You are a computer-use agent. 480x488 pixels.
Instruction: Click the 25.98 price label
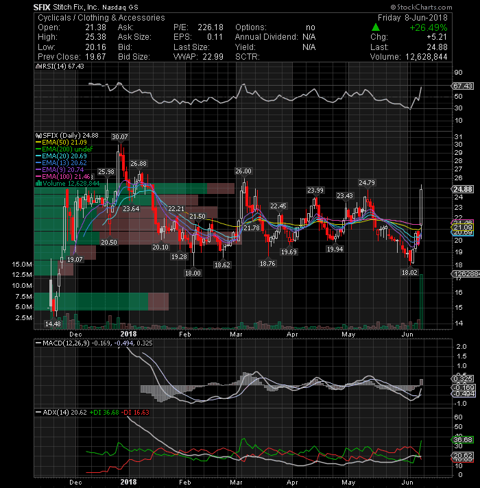[x=106, y=172]
